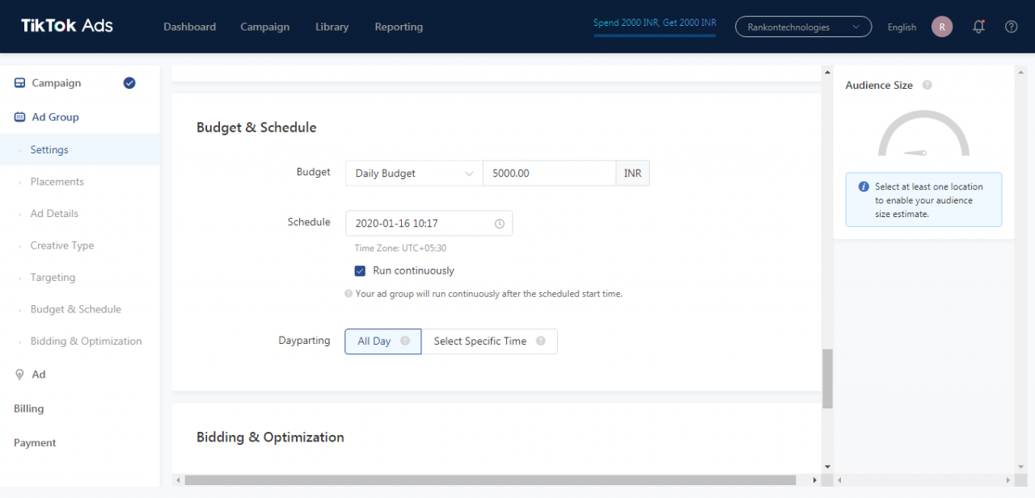Click the INR currency label
1035x498 pixels.
pos(633,174)
